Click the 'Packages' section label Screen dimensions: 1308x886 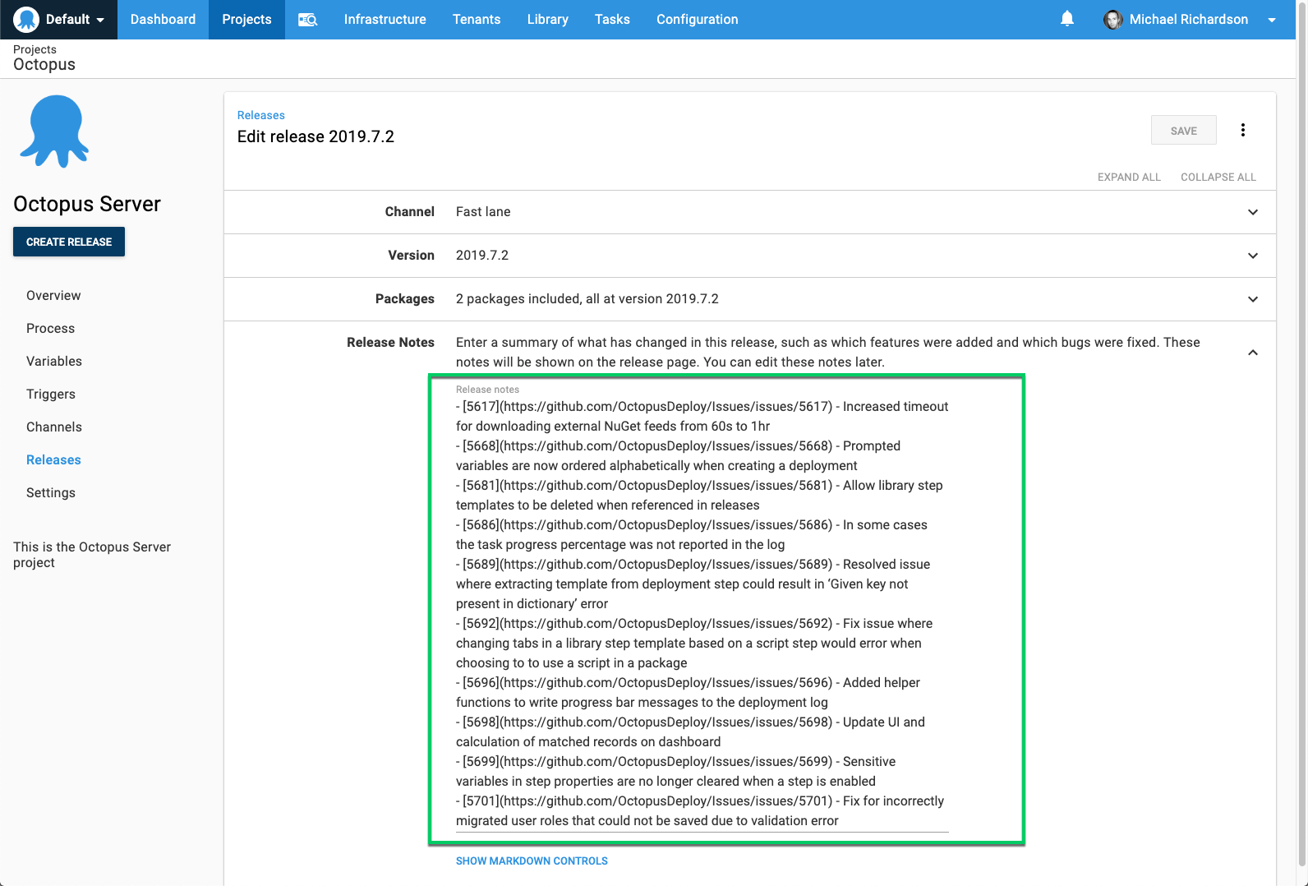pyautogui.click(x=404, y=299)
